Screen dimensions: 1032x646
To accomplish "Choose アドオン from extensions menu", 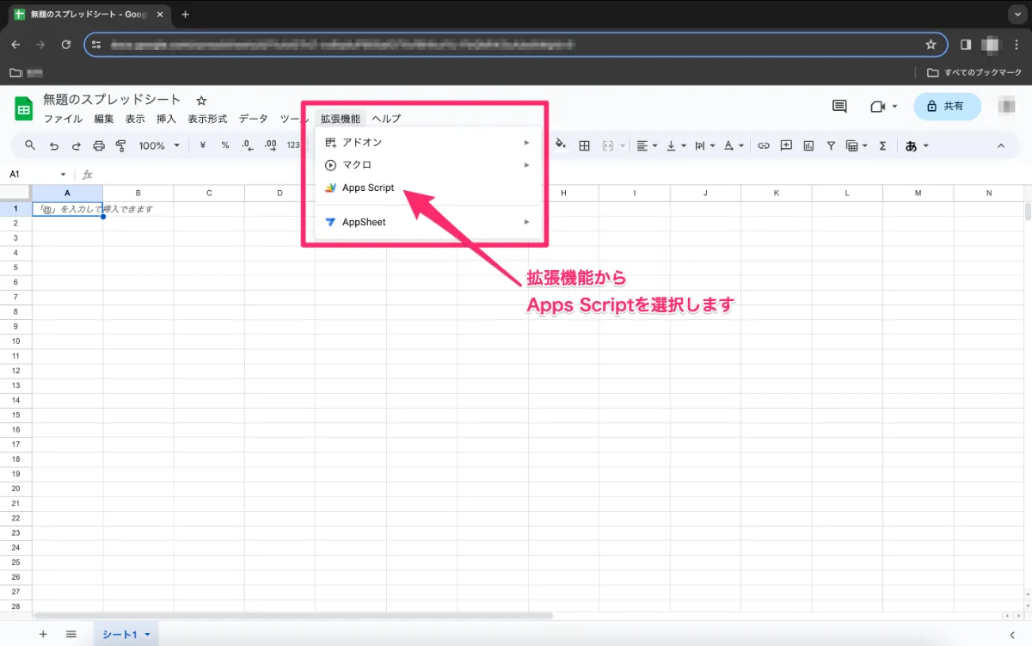I will point(428,142).
